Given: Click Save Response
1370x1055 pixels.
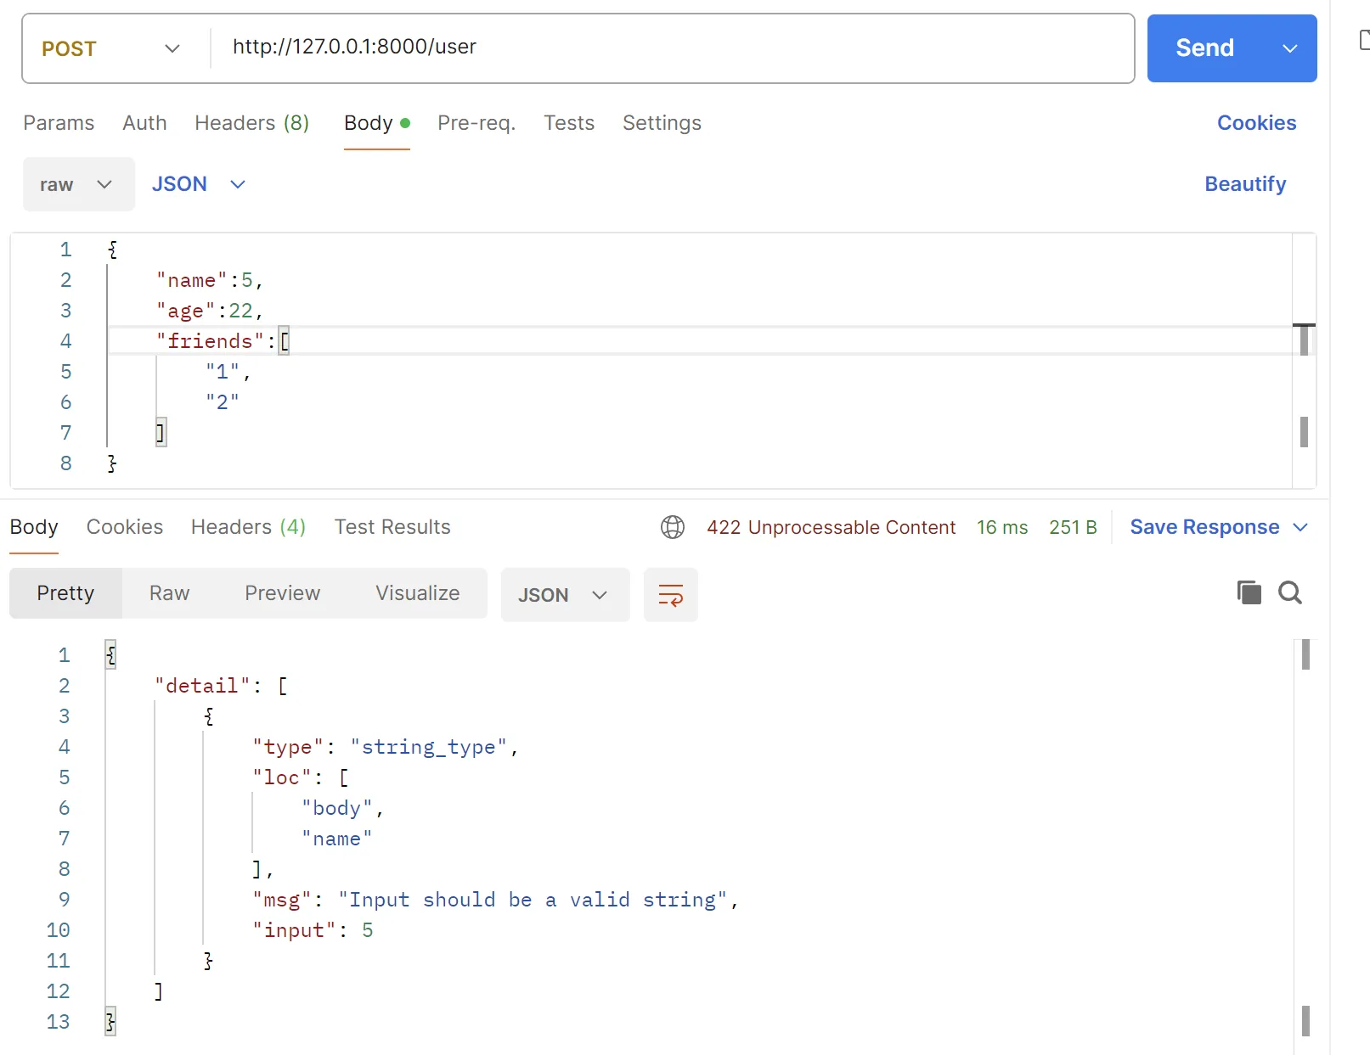Looking at the screenshot, I should [x=1204, y=527].
